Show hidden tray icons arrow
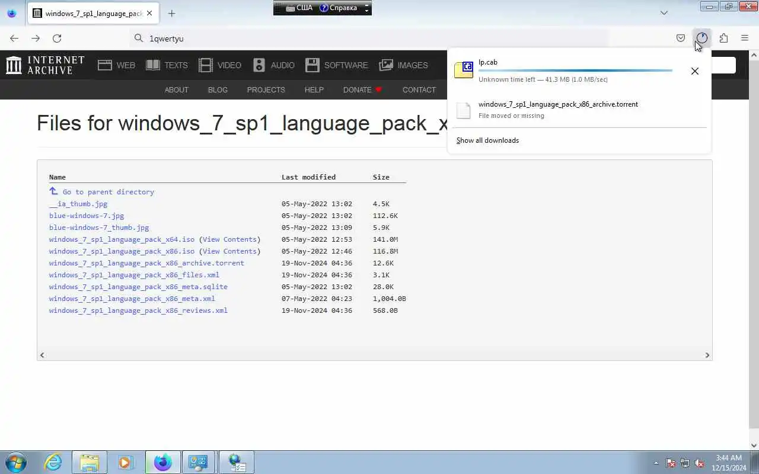The height and width of the screenshot is (474, 759). click(x=656, y=463)
